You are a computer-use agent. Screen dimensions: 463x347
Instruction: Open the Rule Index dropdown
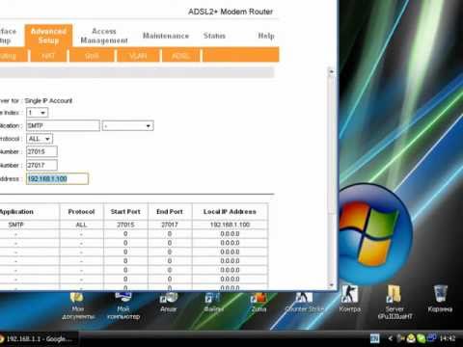(x=38, y=113)
